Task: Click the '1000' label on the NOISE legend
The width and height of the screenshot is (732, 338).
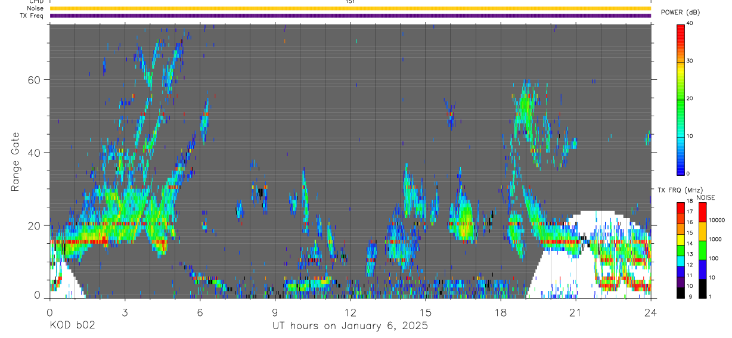Action: pyautogui.click(x=715, y=239)
